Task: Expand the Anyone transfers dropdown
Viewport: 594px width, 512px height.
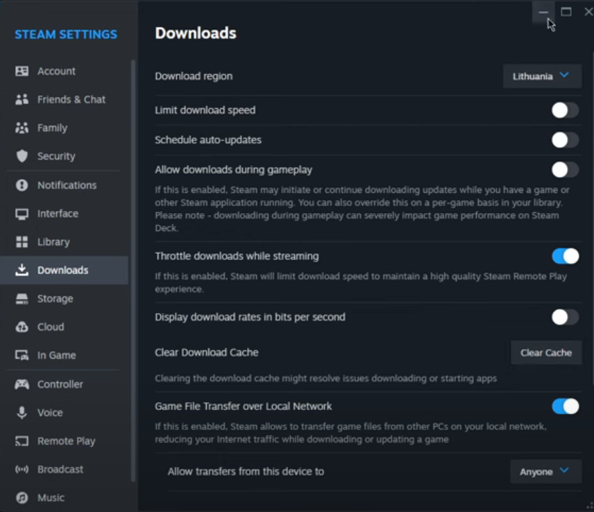Action: tap(545, 472)
